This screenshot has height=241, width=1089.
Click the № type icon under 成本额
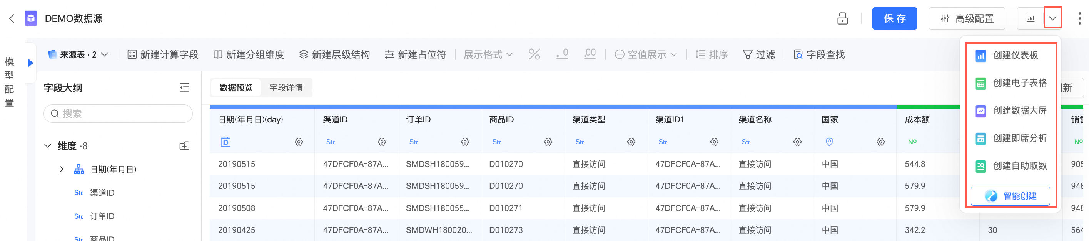click(x=912, y=142)
